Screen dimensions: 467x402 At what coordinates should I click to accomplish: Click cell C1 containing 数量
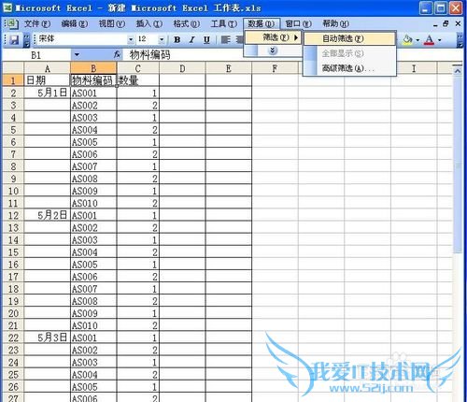point(138,80)
